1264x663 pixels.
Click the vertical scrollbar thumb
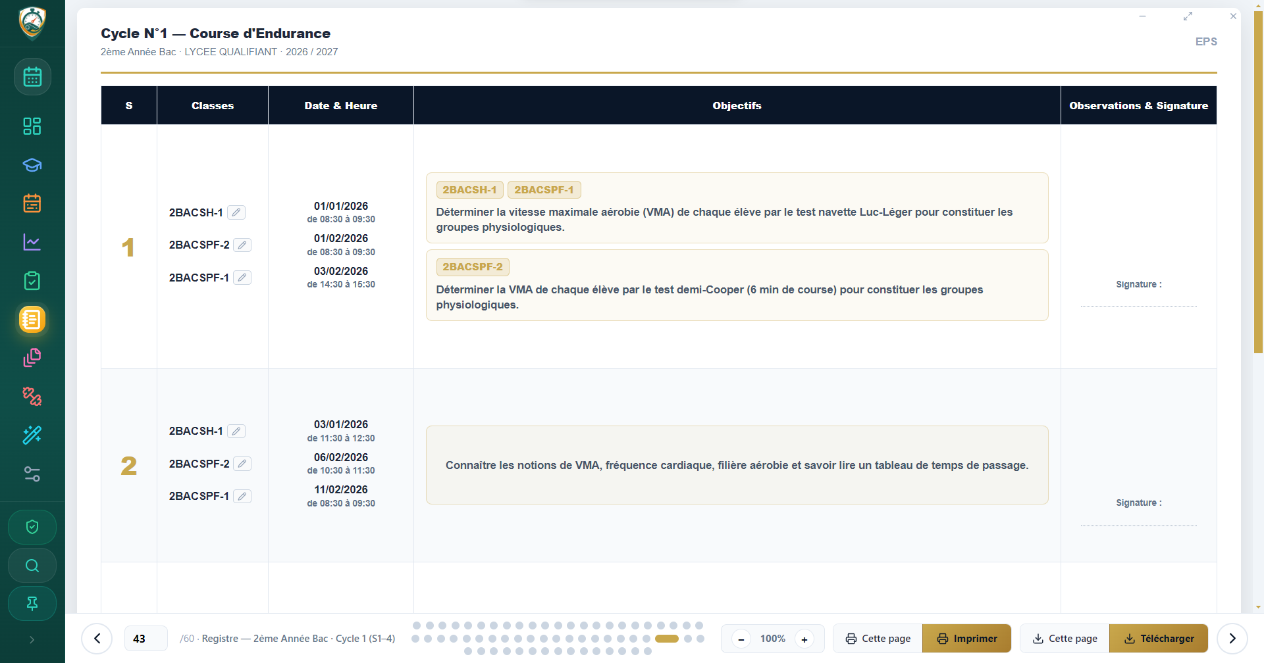tap(1258, 182)
